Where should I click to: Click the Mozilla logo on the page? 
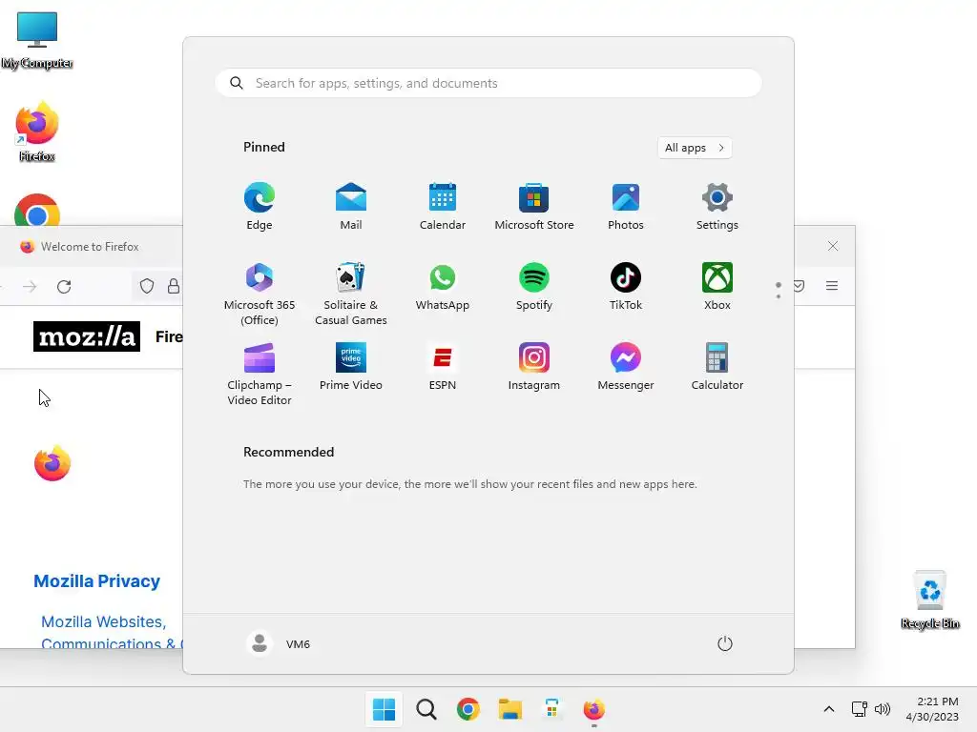[87, 336]
